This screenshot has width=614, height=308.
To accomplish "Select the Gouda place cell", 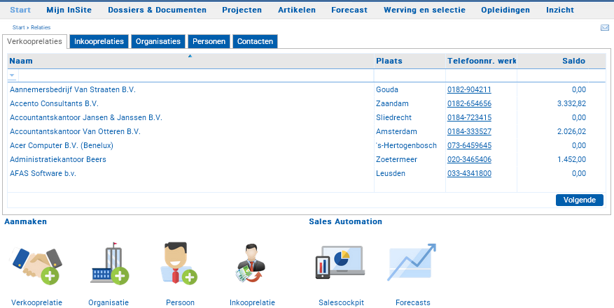I will click(387, 90).
